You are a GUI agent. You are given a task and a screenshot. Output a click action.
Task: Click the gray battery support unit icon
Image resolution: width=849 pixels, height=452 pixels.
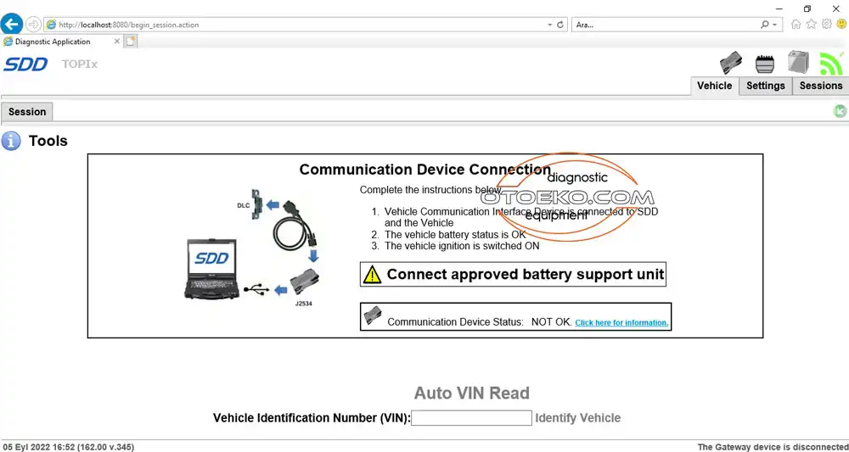tap(798, 63)
